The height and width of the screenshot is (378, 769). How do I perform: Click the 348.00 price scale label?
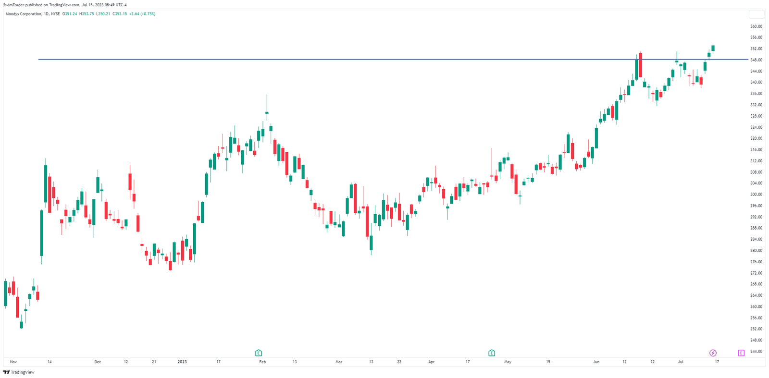point(756,60)
